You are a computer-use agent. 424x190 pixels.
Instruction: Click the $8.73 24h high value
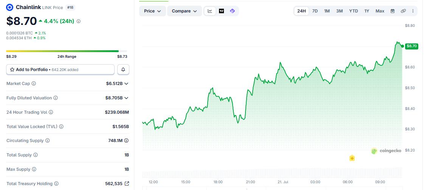click(122, 57)
